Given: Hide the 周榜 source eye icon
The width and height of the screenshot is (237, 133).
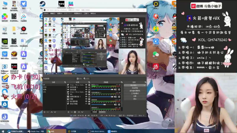Looking at the screenshot, I should coord(86,99).
